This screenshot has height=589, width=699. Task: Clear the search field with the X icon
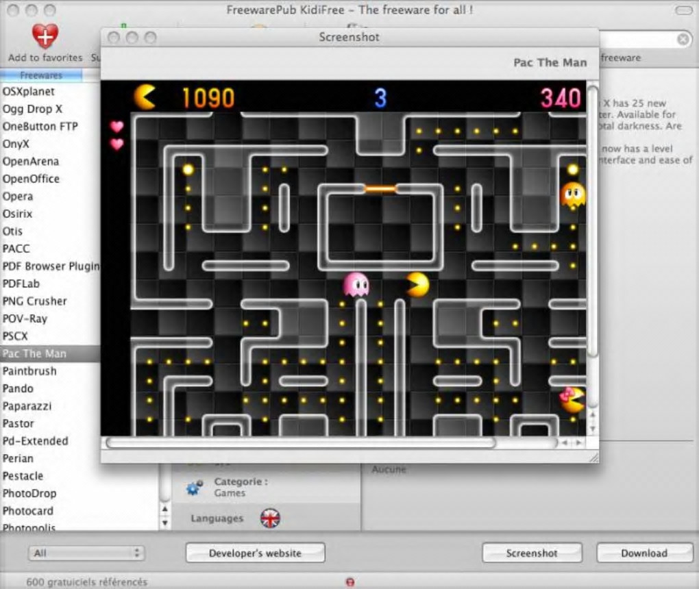[683, 39]
